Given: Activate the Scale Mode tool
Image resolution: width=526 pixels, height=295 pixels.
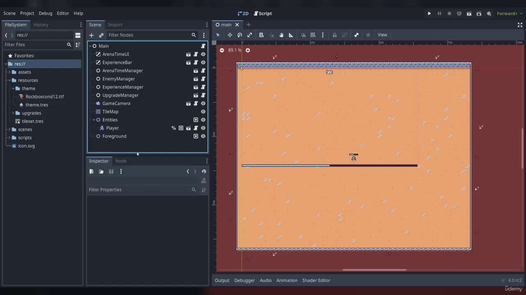Looking at the screenshot, I should [249, 35].
